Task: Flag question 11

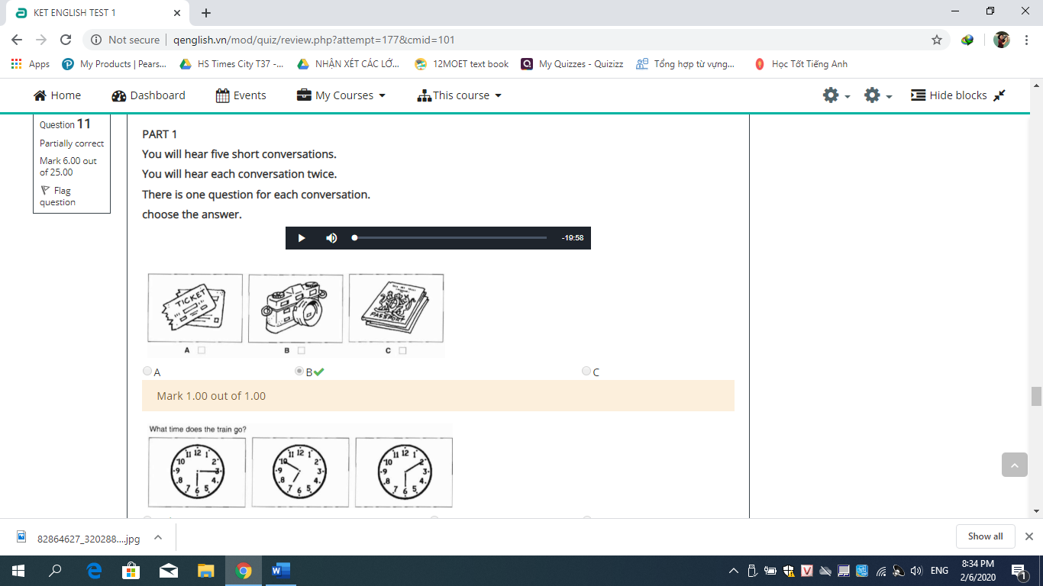Action: point(57,196)
